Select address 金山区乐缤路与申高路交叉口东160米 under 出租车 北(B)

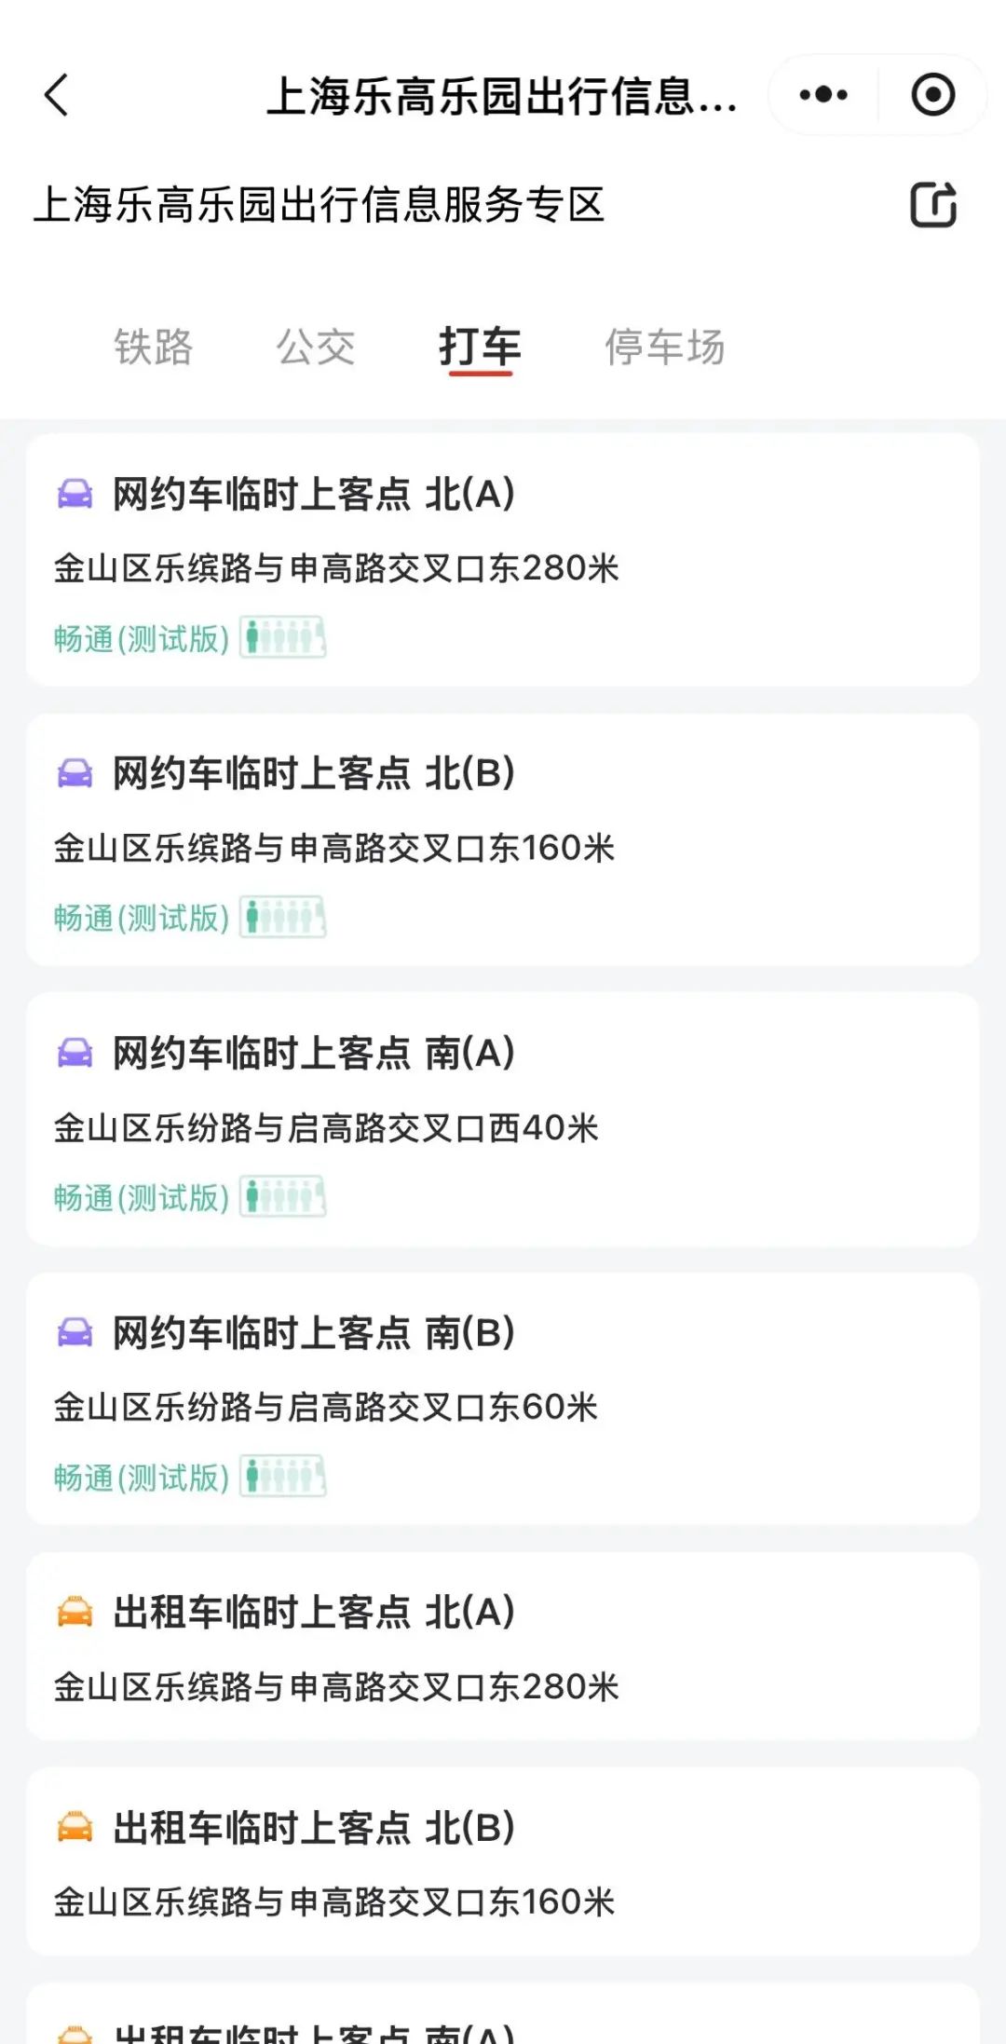click(334, 1901)
